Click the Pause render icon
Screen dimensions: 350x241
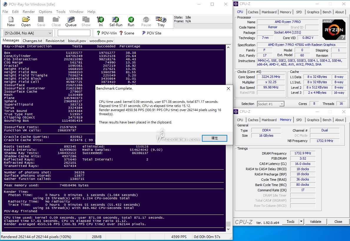point(146,22)
